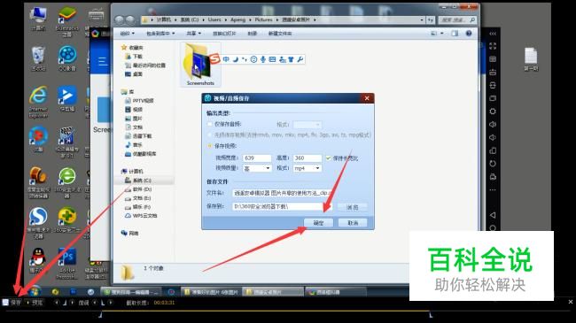Open the Sogou emoji smiley icon
The height and width of the screenshot is (323, 576).
253,59
